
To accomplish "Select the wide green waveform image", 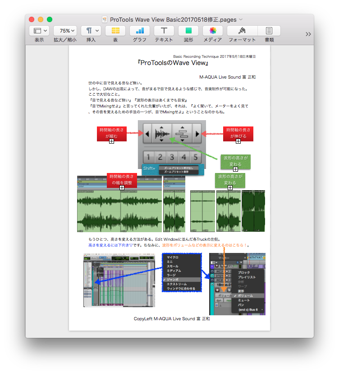I will (x=119, y=204).
